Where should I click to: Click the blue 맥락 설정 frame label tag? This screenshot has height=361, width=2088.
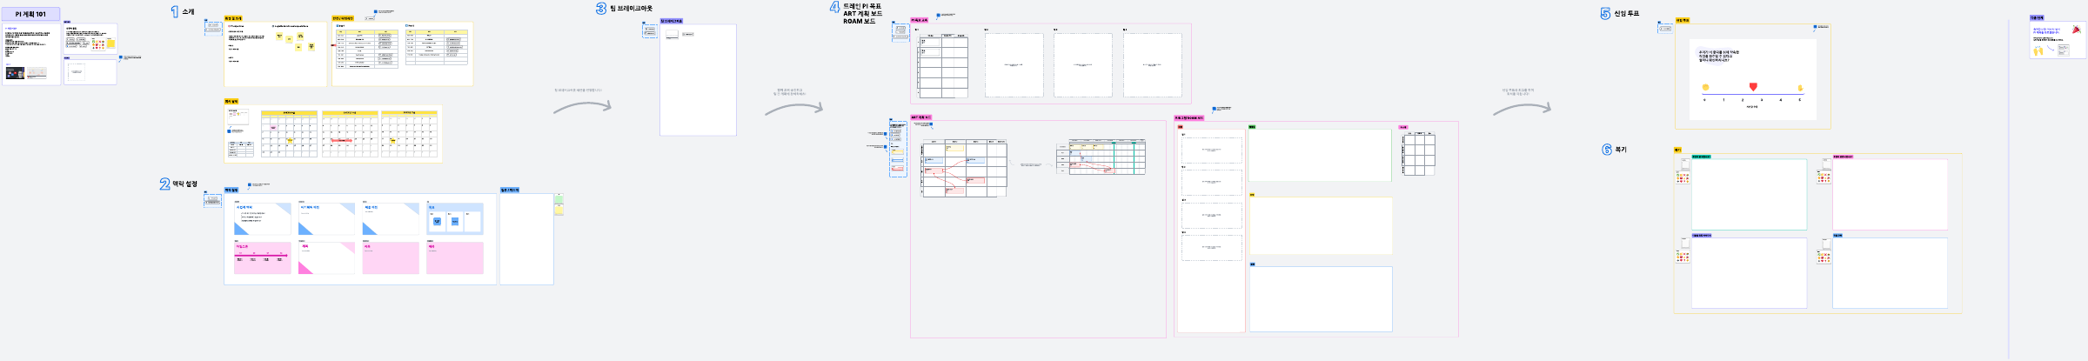[231, 190]
